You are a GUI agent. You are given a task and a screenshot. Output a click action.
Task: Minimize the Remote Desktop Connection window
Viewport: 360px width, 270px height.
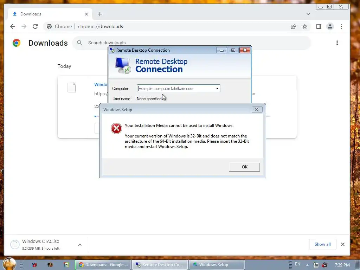coord(221,50)
